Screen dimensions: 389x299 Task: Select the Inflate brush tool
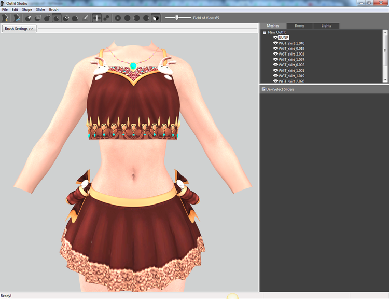point(47,18)
